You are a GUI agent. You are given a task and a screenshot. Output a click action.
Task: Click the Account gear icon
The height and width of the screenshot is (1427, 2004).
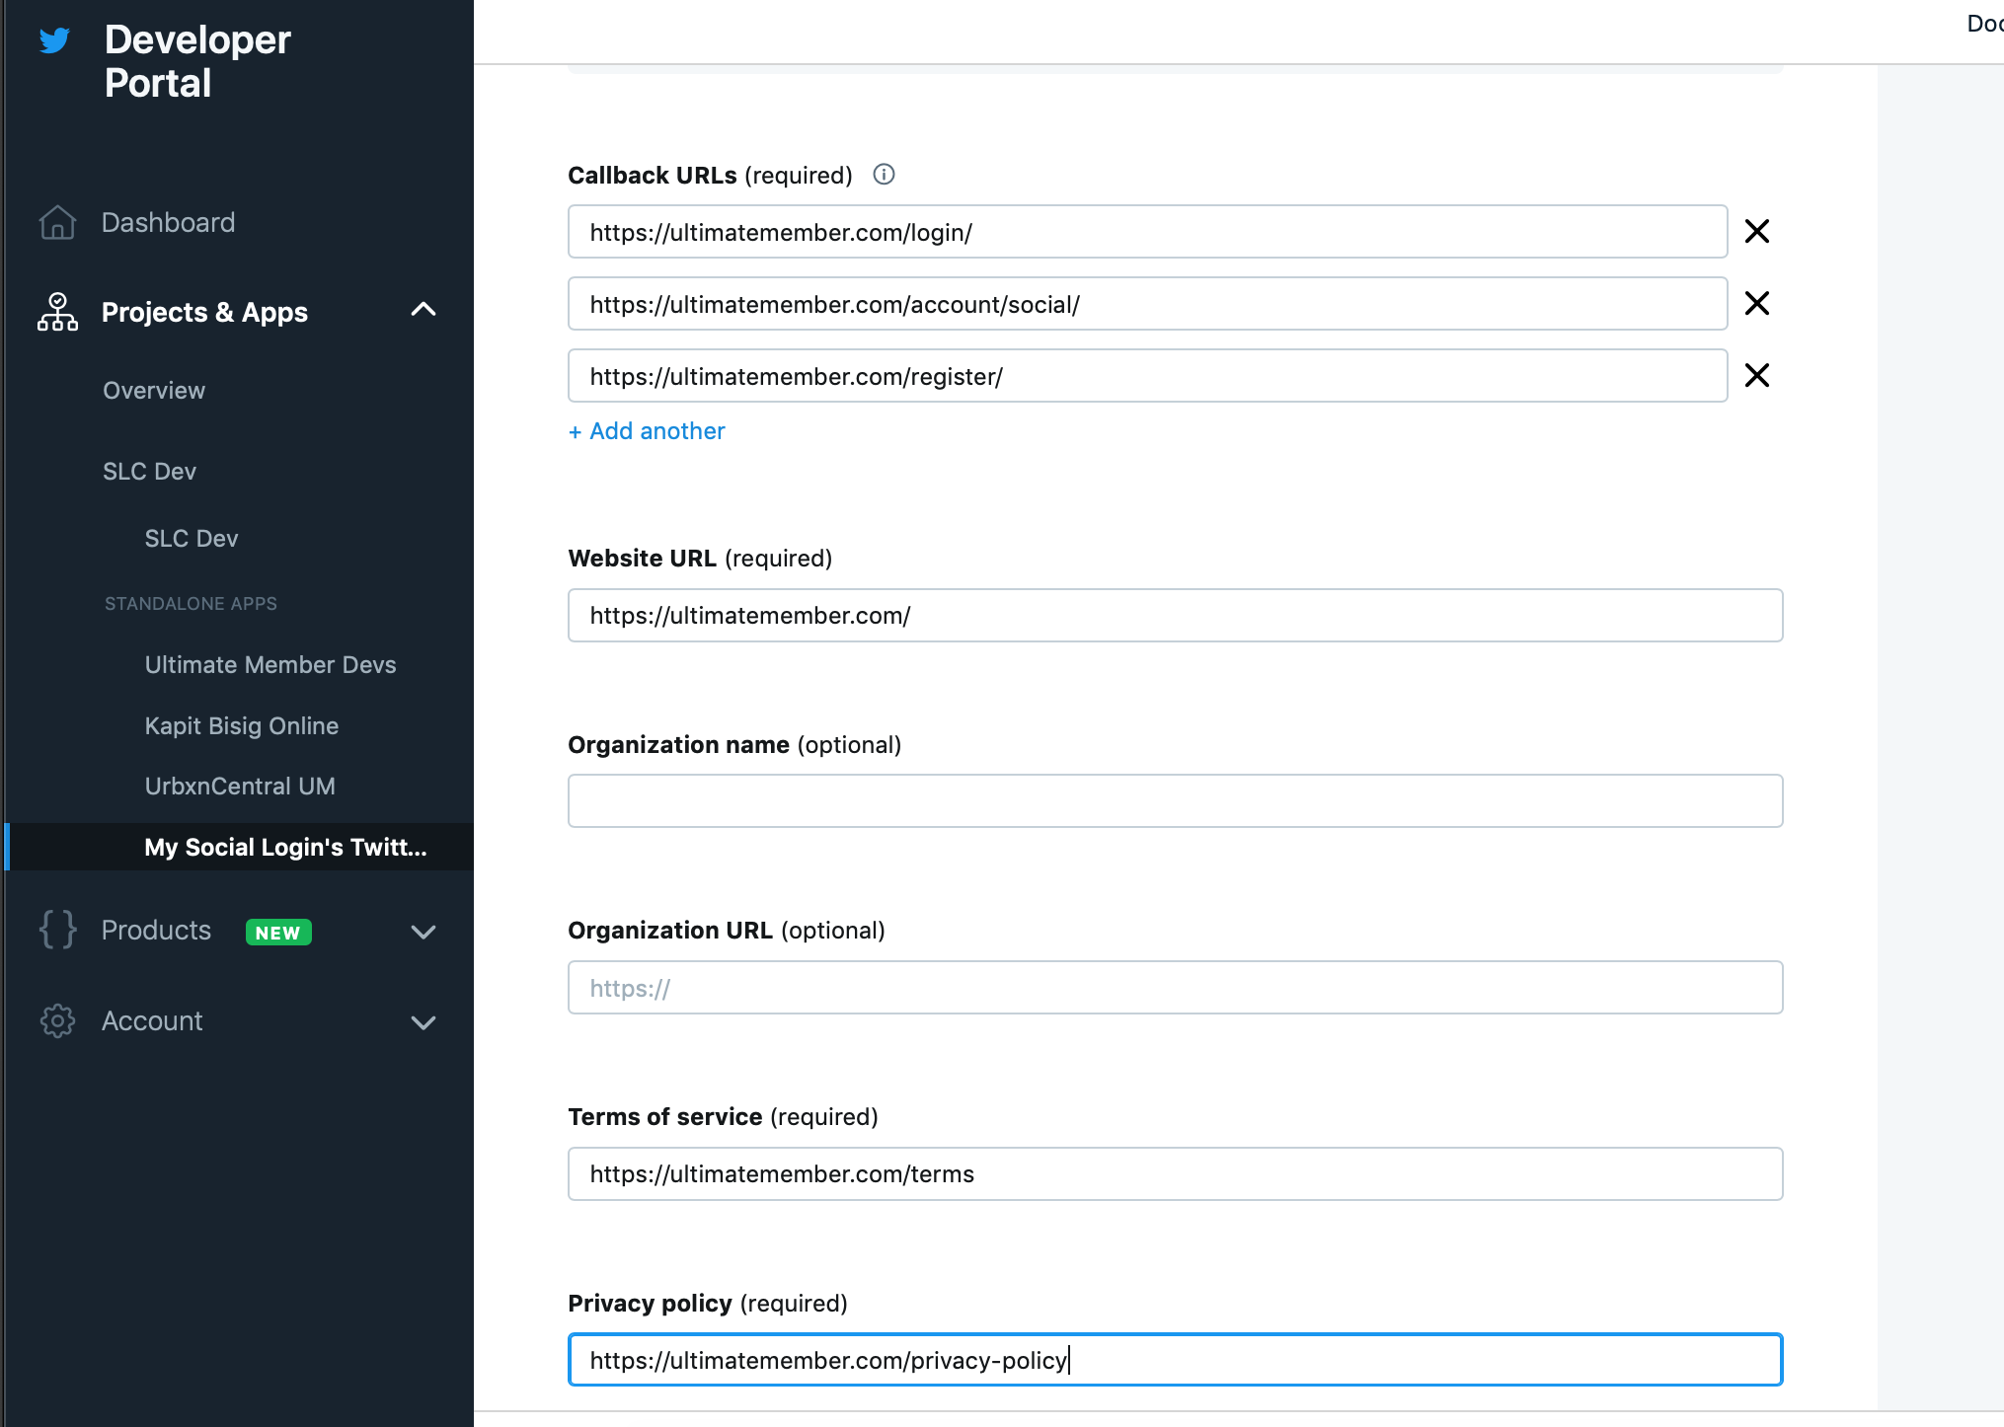57,1021
